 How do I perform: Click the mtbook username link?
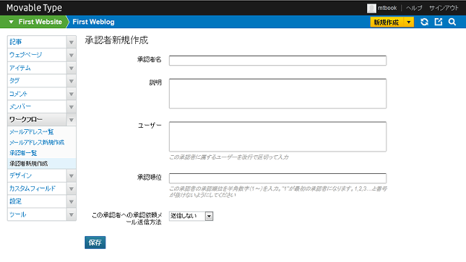pos(387,8)
